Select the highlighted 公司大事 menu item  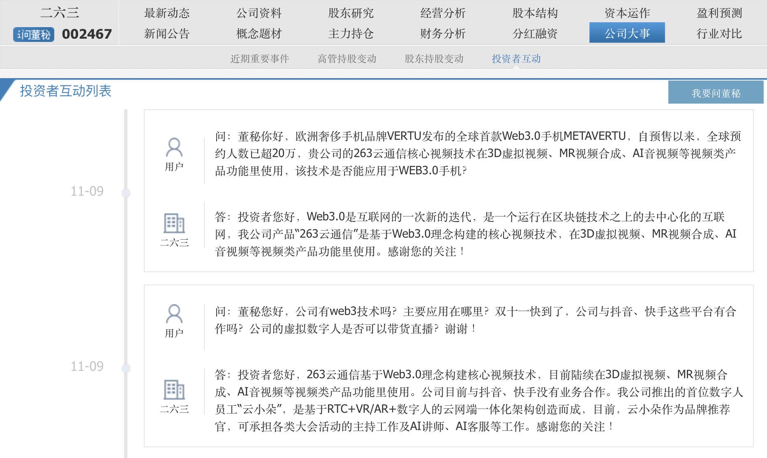(x=627, y=33)
